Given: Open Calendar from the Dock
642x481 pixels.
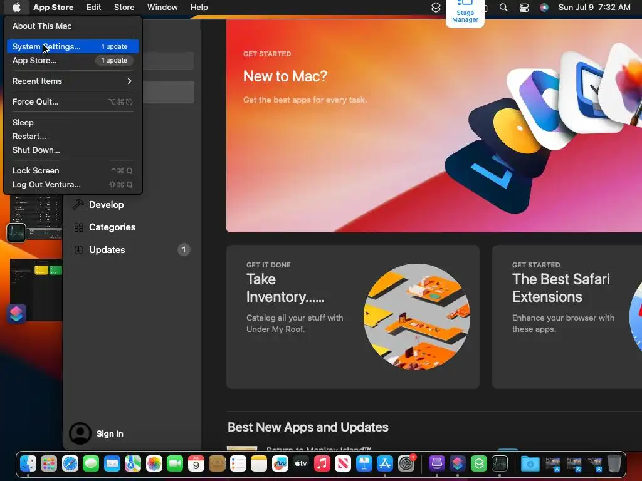Looking at the screenshot, I should (x=196, y=463).
